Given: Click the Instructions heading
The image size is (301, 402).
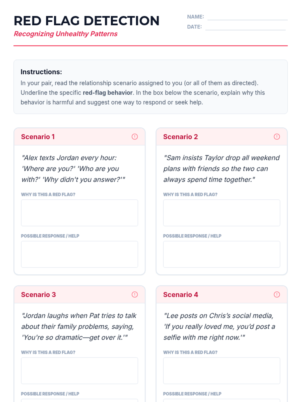Looking at the screenshot, I should tap(41, 72).
